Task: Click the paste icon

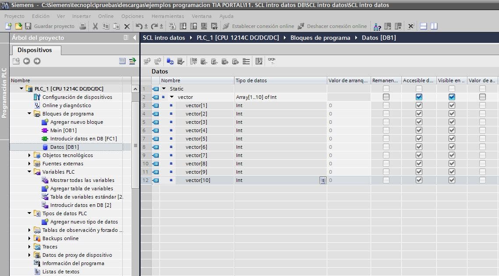Action: tap(116, 26)
